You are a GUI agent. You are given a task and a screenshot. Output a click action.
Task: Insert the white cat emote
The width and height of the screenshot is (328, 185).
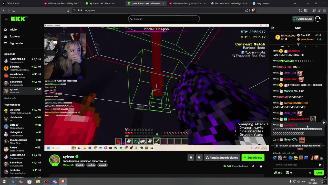click(280, 158)
